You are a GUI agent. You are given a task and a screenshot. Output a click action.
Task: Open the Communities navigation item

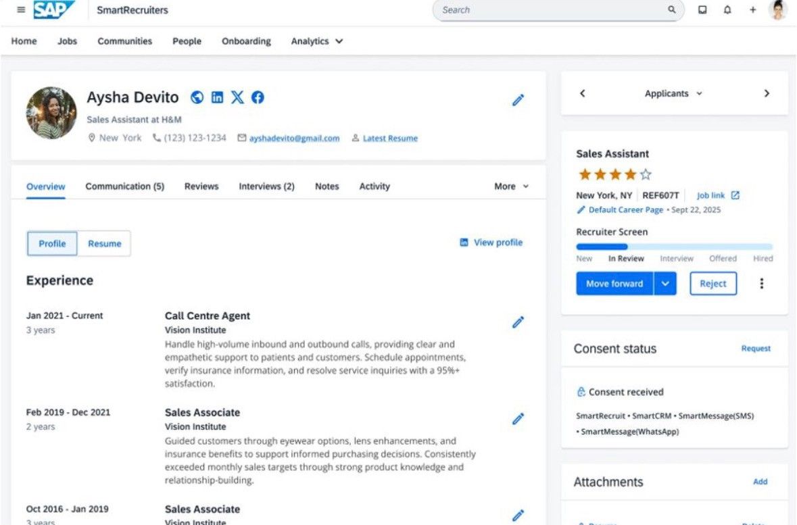124,41
